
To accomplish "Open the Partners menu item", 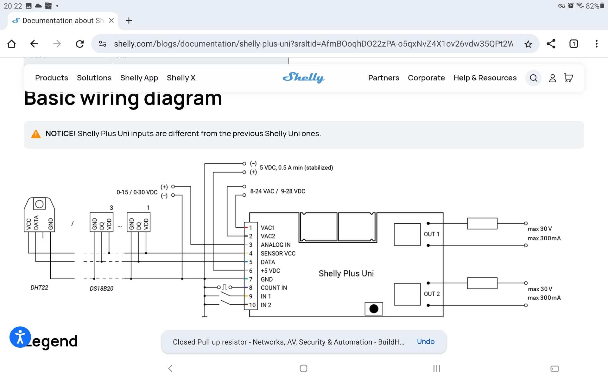I will [384, 78].
